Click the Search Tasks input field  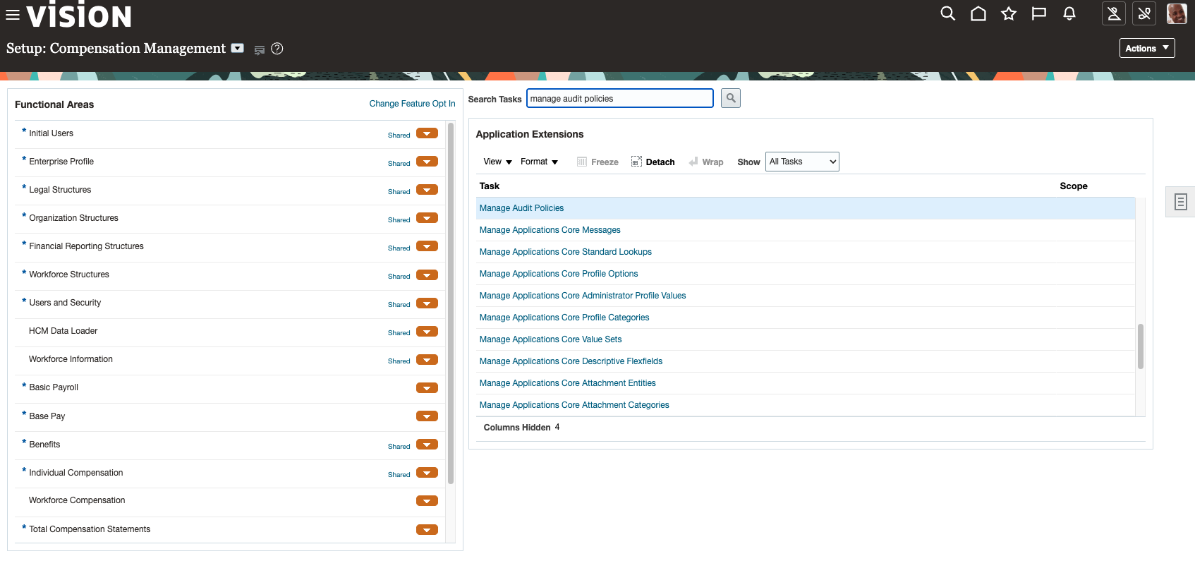(x=620, y=98)
